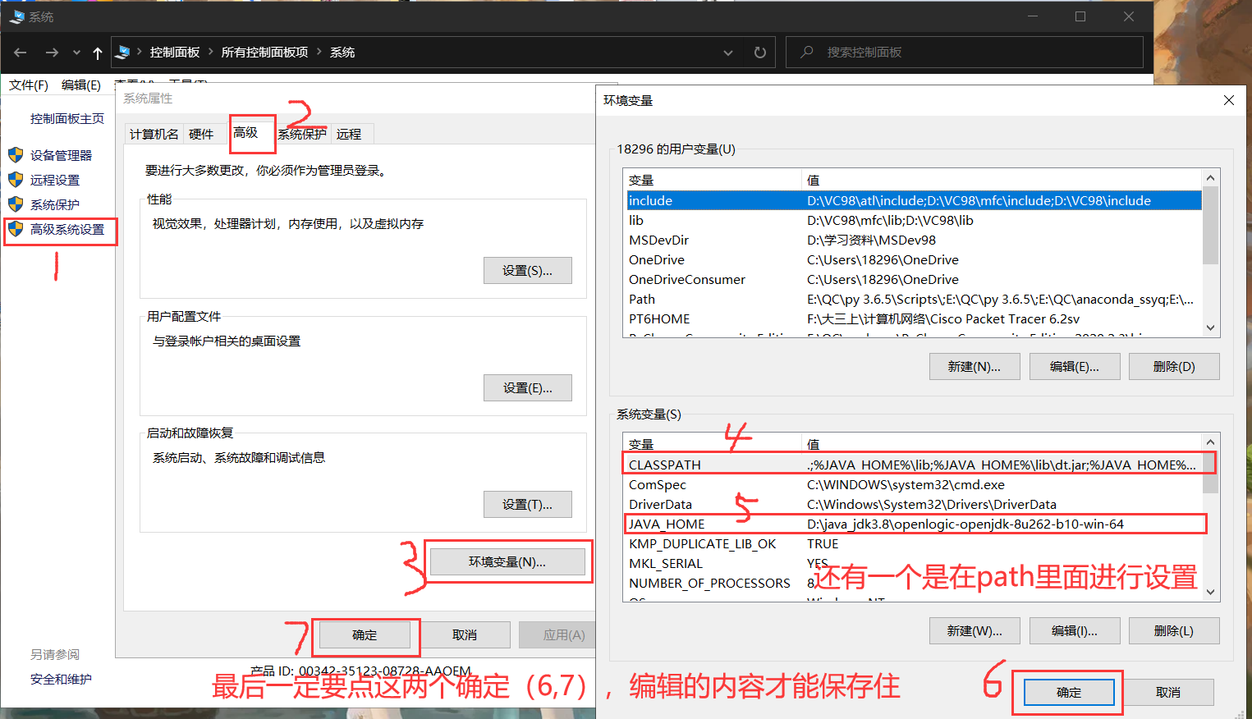Switch to the 系统保护 tab
The image size is (1252, 719).
point(301,134)
